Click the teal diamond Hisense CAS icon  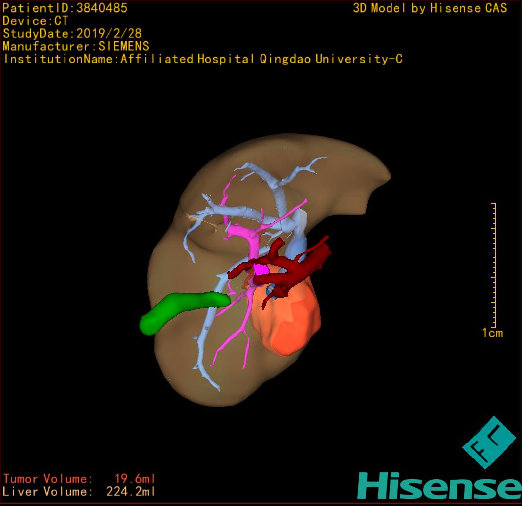tap(489, 443)
